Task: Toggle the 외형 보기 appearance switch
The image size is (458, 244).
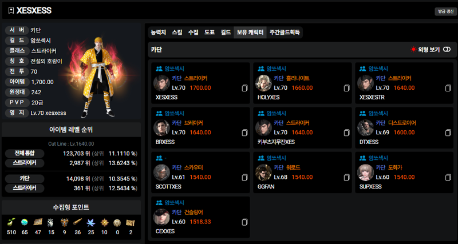Action: point(447,50)
